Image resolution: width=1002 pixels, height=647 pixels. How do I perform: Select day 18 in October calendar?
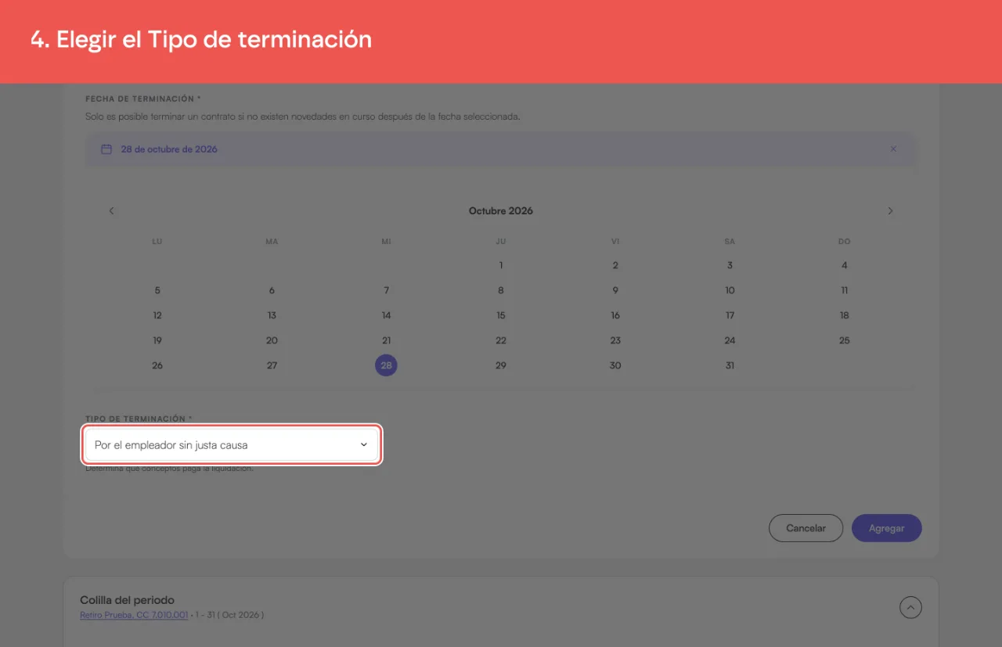(844, 315)
